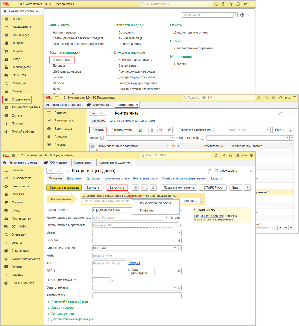Viewport: 299px width, 326px height.
Task: Choose Из электронной почты menu entry
Action: click(155, 203)
